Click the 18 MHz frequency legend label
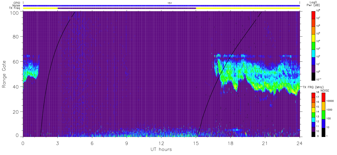Image resolution: width=337 pixels, height=155 pixels. coord(318,92)
